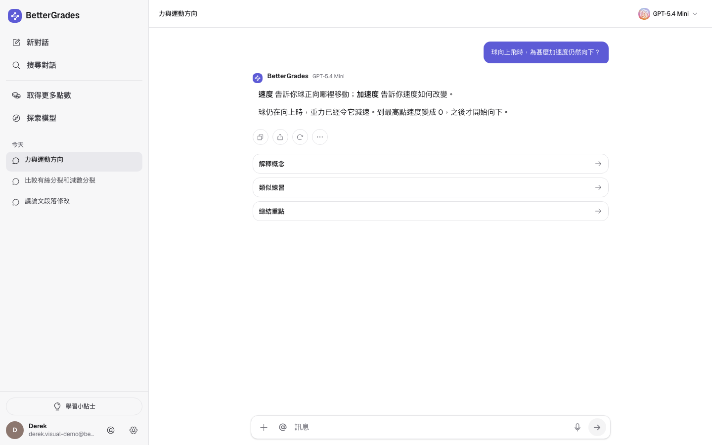Click the BetterGrades avatar icon beside response
The width and height of the screenshot is (712, 445).
coord(258,78)
